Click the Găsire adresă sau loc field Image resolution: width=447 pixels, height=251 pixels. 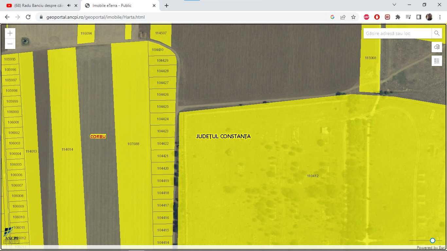pos(398,33)
